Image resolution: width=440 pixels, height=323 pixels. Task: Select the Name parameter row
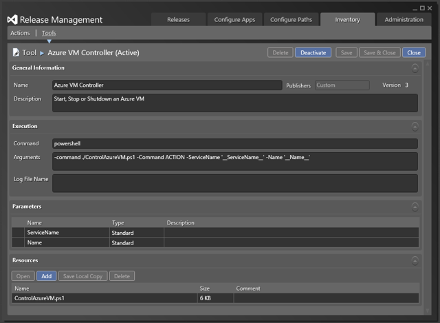215,242
